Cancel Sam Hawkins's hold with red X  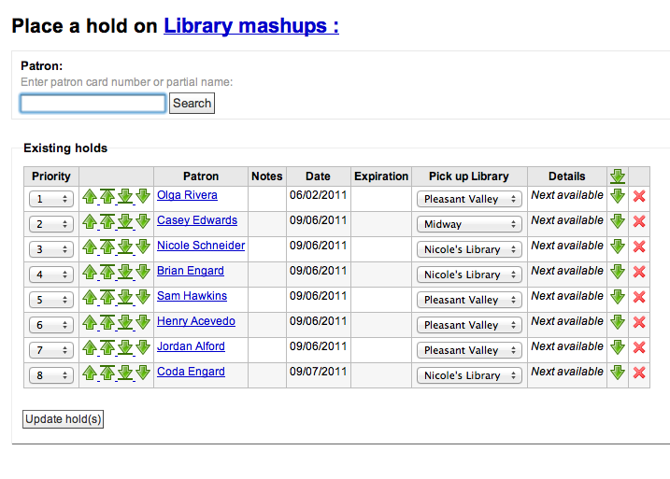[x=639, y=297]
